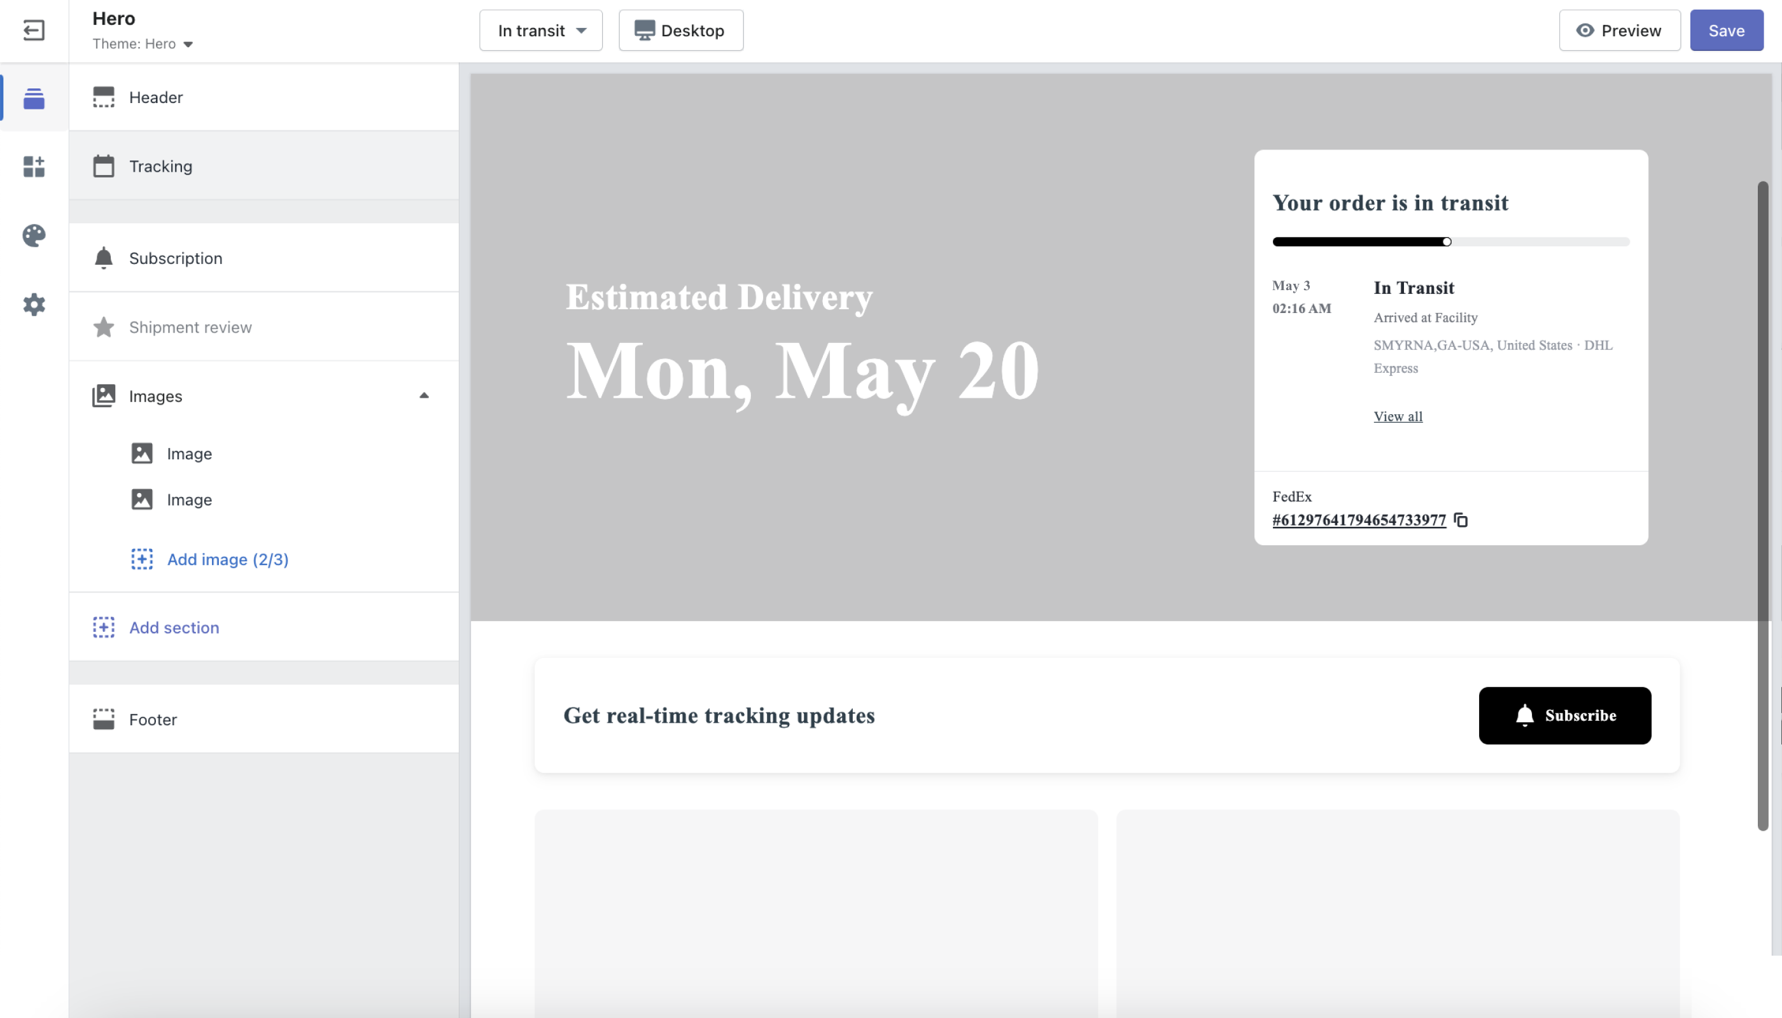Drag the in-transit progress slider

point(1447,242)
